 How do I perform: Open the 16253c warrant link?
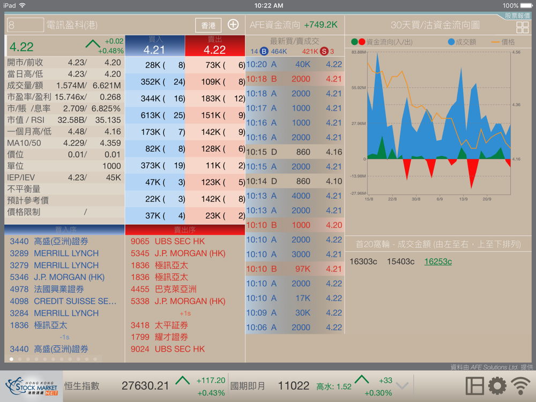pyautogui.click(x=438, y=262)
